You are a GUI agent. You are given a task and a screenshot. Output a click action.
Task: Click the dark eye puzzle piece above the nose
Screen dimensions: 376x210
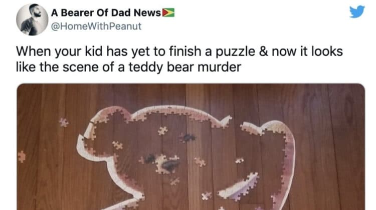coord(187,137)
